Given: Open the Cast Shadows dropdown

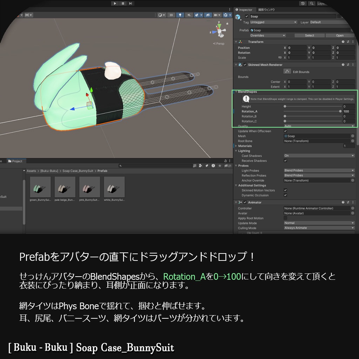Looking at the screenshot, I should tap(319, 156).
